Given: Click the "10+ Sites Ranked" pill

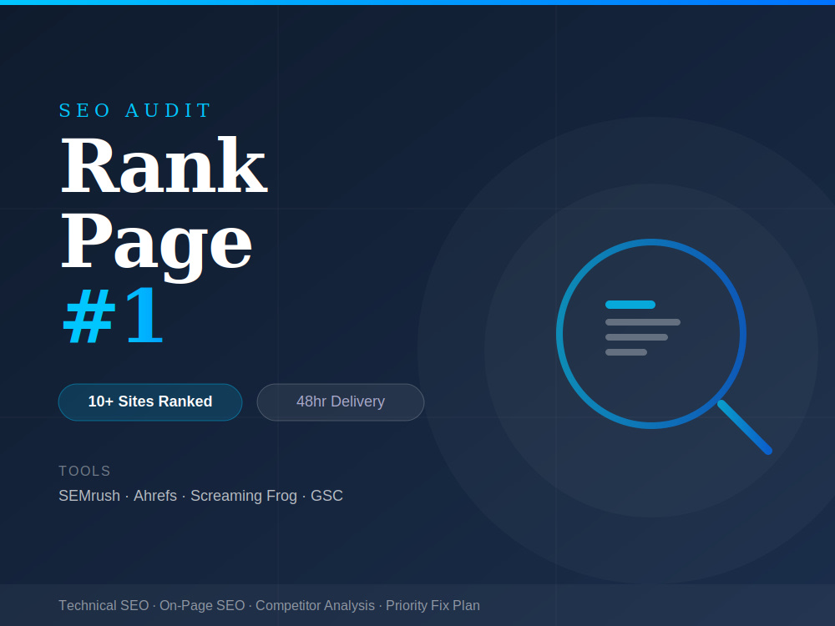Looking at the screenshot, I should tap(150, 402).
